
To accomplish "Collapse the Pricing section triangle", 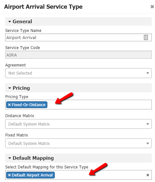I will (10, 88).
